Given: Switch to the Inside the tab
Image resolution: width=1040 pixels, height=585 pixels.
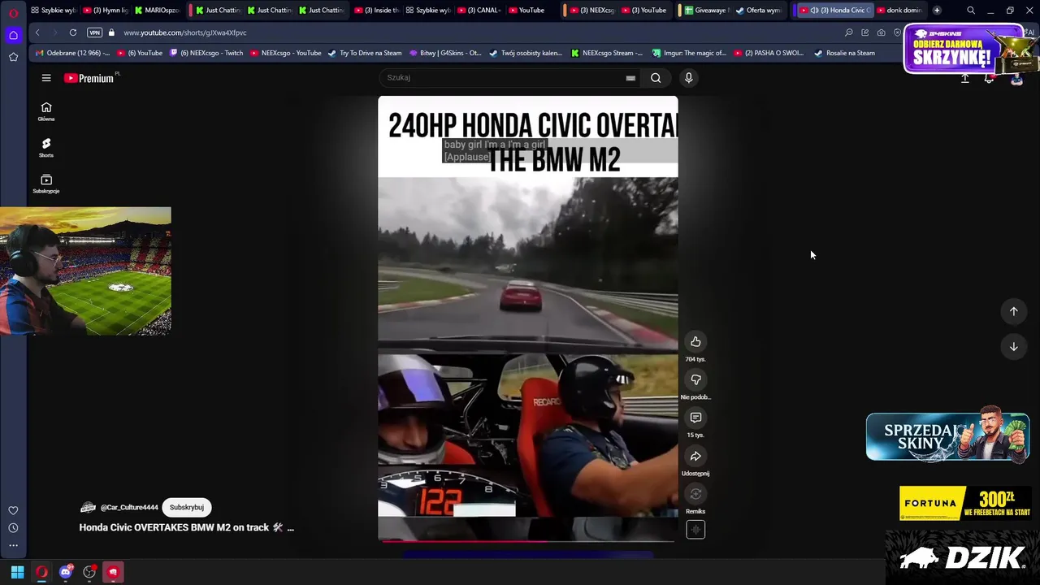Looking at the screenshot, I should point(377,11).
